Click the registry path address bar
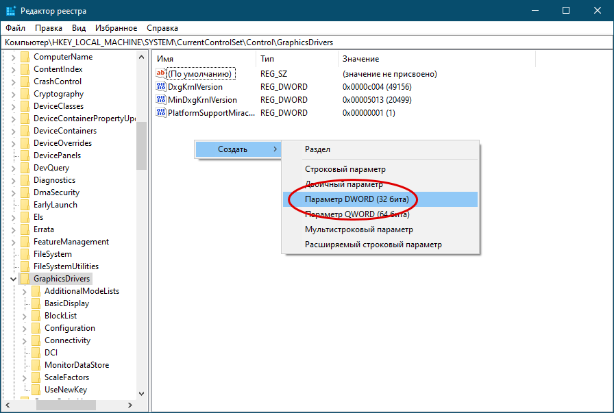The image size is (614, 413). coord(307,42)
